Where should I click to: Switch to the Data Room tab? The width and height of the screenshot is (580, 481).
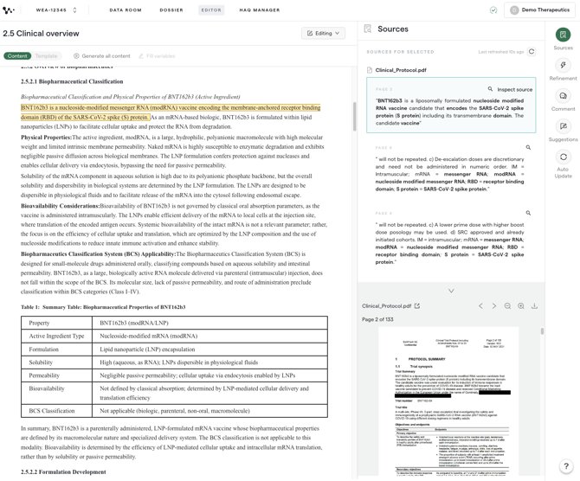(x=126, y=10)
